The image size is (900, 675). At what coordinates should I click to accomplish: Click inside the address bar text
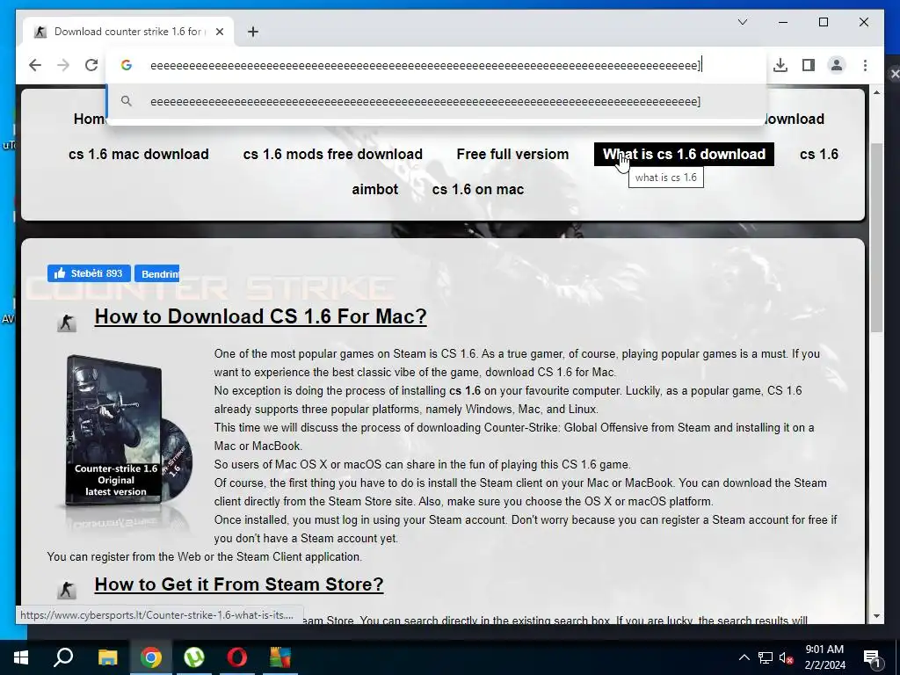click(425, 65)
